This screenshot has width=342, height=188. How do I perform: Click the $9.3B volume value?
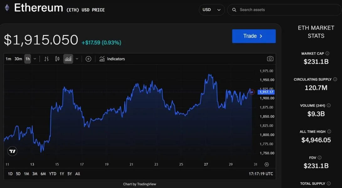(x=316, y=114)
